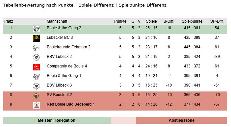Click the Mannschaft column header
Image resolution: width=231 pixels, height=127 pixels.
57,21
